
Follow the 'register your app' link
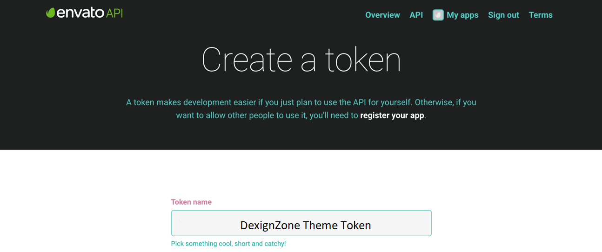(x=392, y=115)
